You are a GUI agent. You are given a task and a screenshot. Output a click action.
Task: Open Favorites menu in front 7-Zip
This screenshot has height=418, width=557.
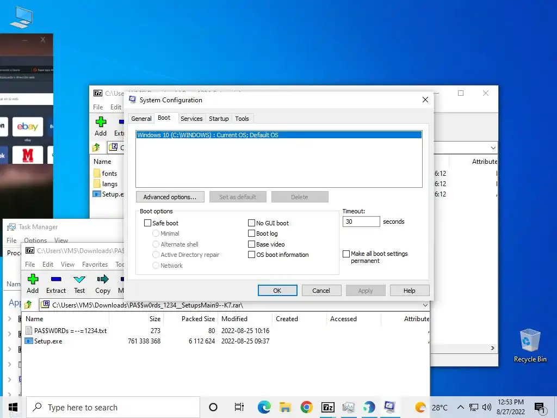click(x=95, y=264)
